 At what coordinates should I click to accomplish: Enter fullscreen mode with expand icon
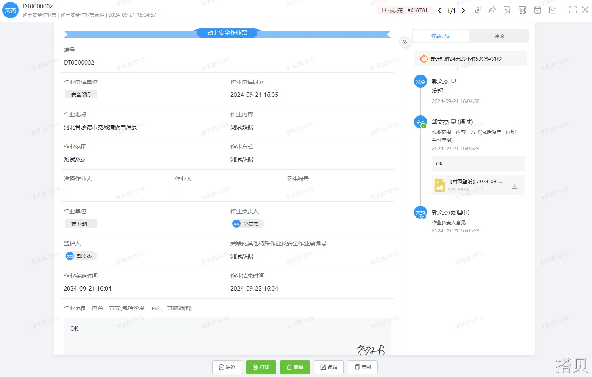click(x=573, y=10)
